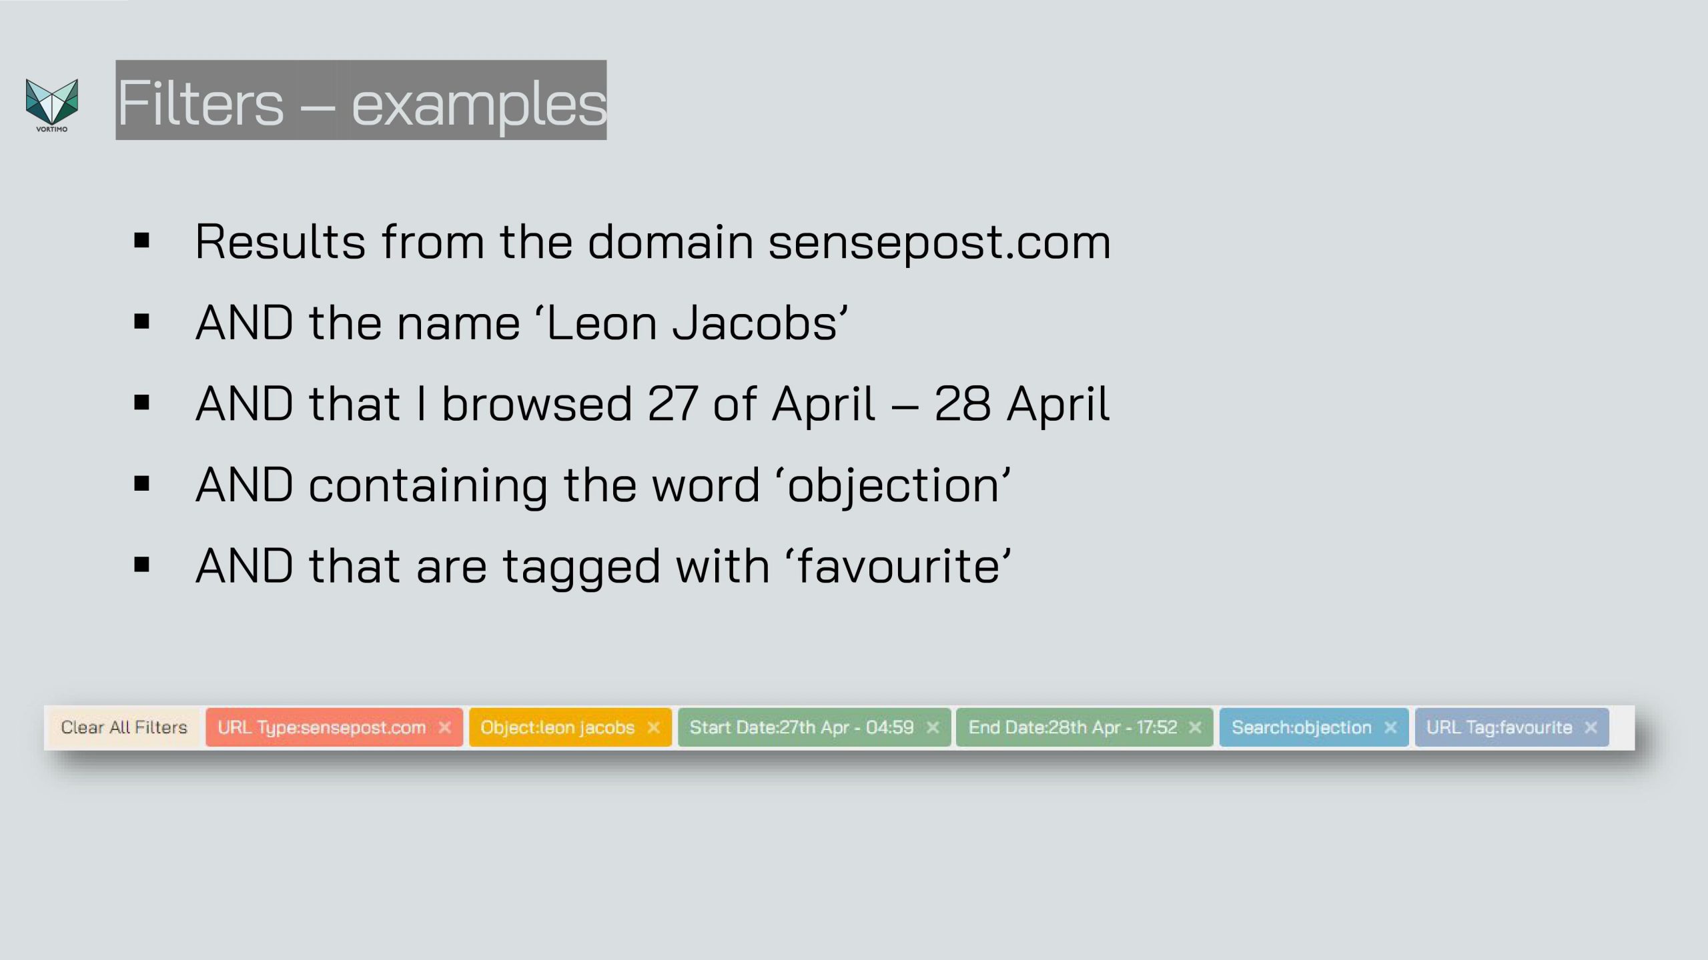The height and width of the screenshot is (960, 1708).
Task: Click the word 'objection' bullet line
Action: [x=603, y=485]
